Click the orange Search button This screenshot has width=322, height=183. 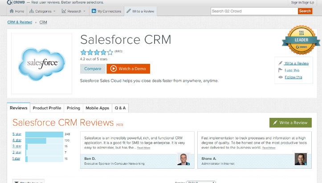tap(305, 11)
